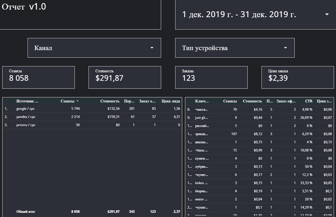
Task: Select the kokos keyword row
Action: coord(201,183)
